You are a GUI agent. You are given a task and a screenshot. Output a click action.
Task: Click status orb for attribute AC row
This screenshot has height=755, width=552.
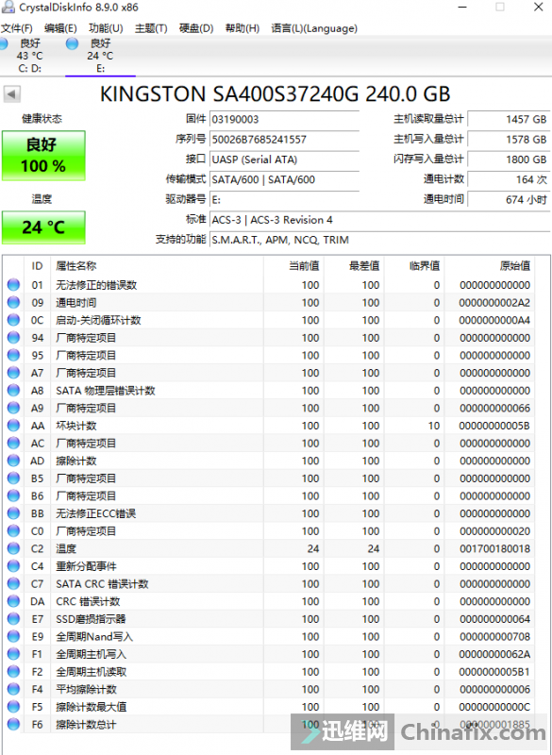13,443
